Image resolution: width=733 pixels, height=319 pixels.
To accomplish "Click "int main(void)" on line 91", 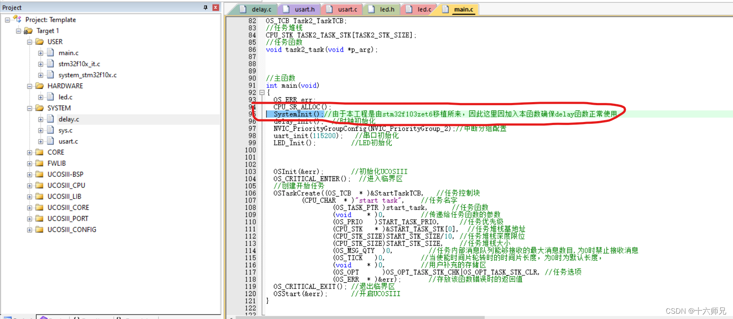I will [293, 86].
